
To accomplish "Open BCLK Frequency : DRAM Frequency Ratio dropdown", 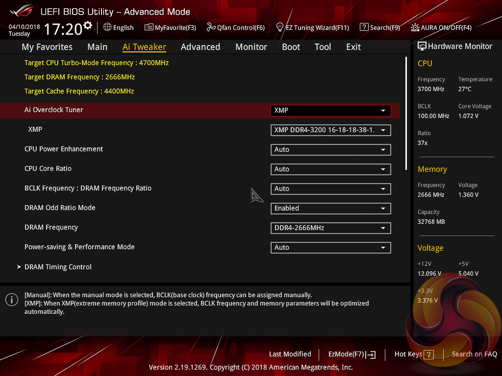I will coord(331,188).
